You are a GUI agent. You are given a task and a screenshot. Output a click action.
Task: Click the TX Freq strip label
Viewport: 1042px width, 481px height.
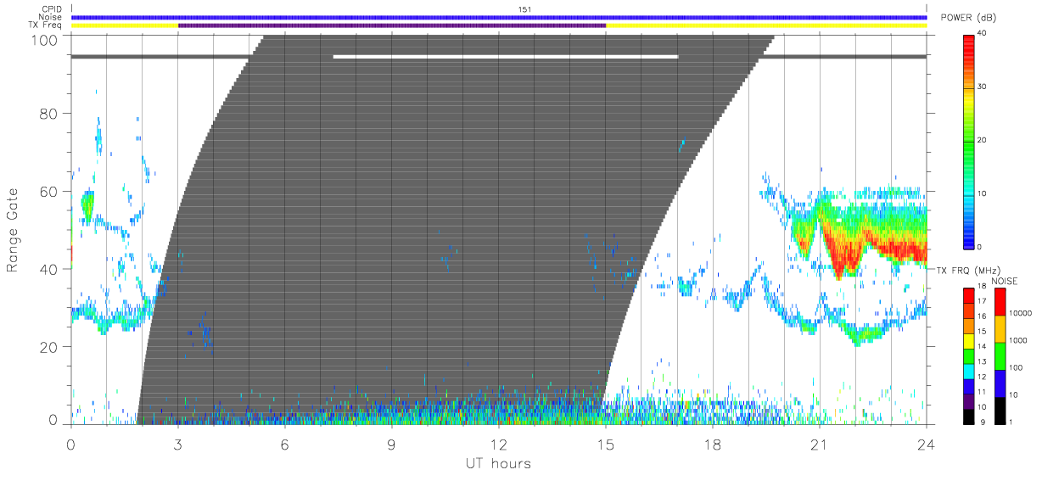(x=45, y=25)
